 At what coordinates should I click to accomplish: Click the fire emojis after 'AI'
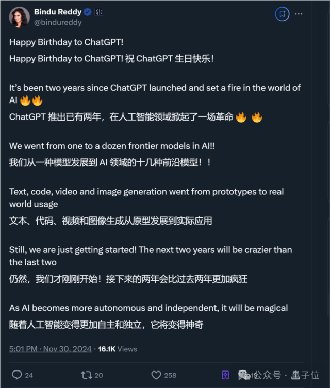[31, 100]
